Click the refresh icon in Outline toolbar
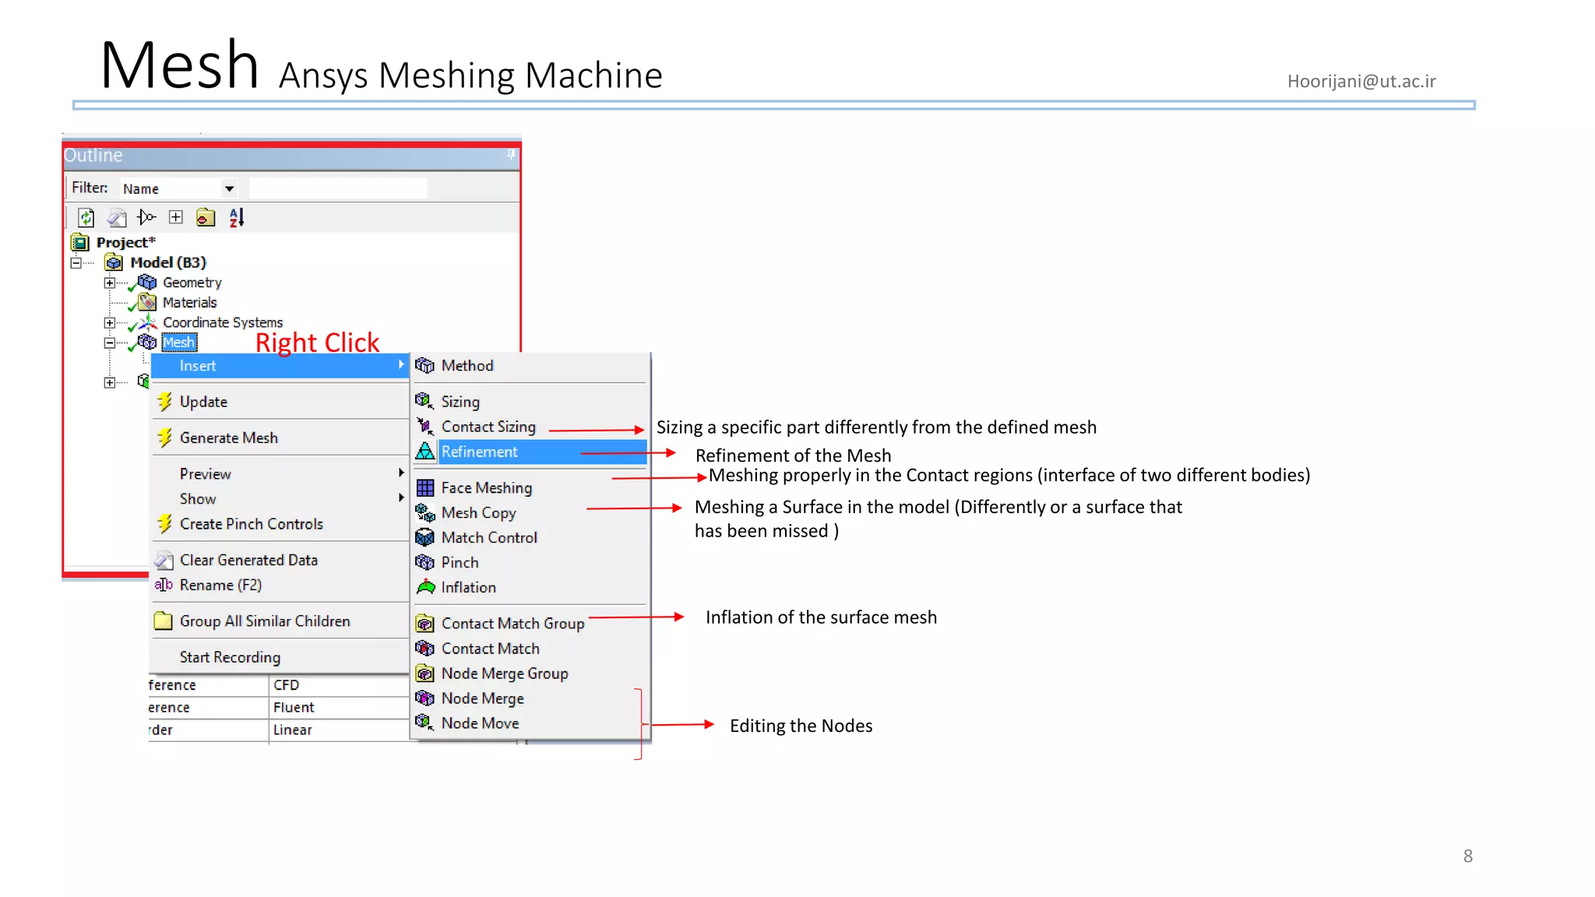 tap(86, 218)
